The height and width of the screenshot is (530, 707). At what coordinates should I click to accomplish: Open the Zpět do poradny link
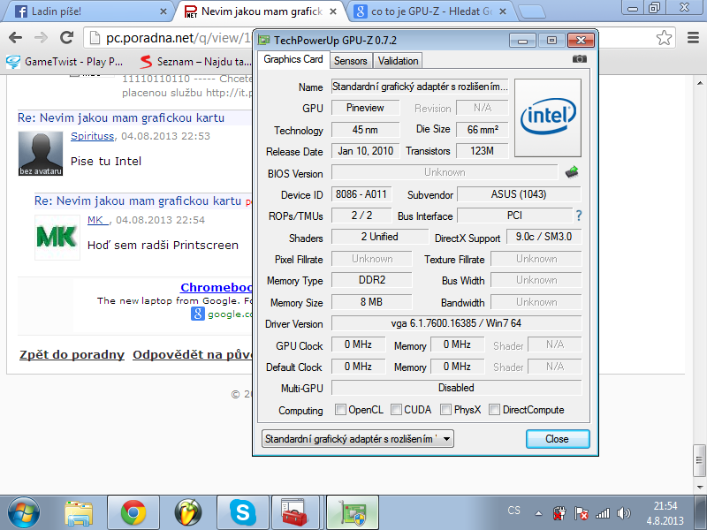[x=72, y=355]
